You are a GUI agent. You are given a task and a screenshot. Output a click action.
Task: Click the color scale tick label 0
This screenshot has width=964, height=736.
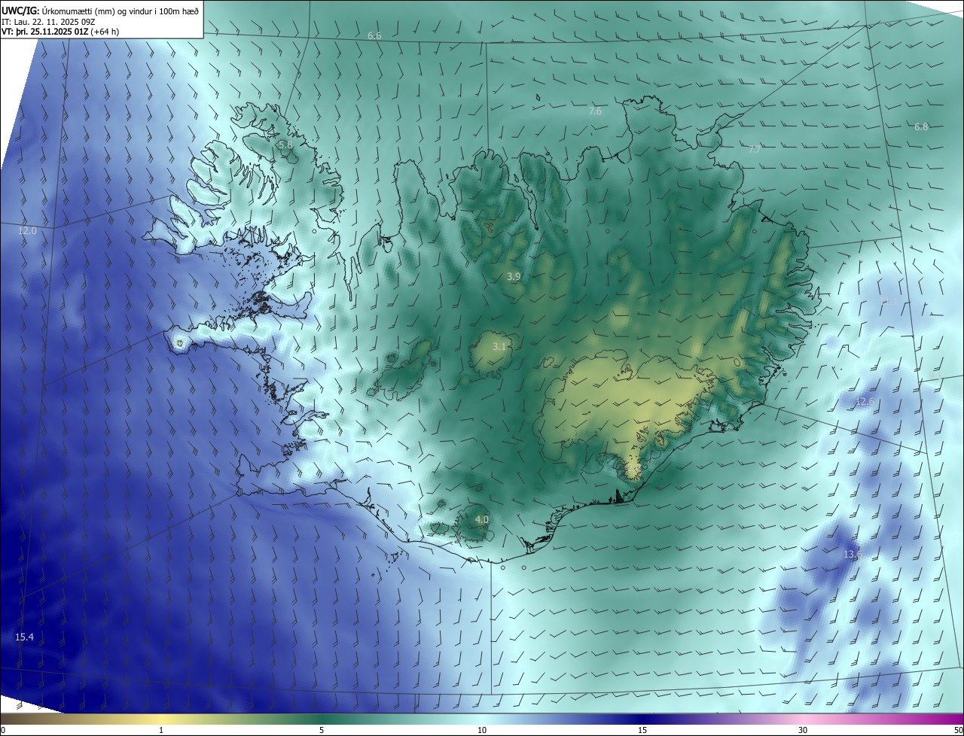[x=3, y=730]
